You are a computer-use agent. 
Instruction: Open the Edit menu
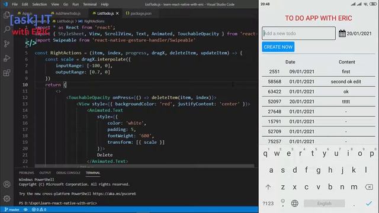25,4
